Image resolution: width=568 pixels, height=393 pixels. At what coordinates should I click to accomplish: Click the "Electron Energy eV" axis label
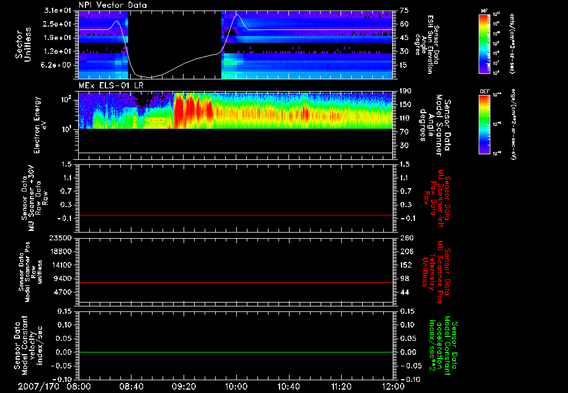pyautogui.click(x=40, y=125)
